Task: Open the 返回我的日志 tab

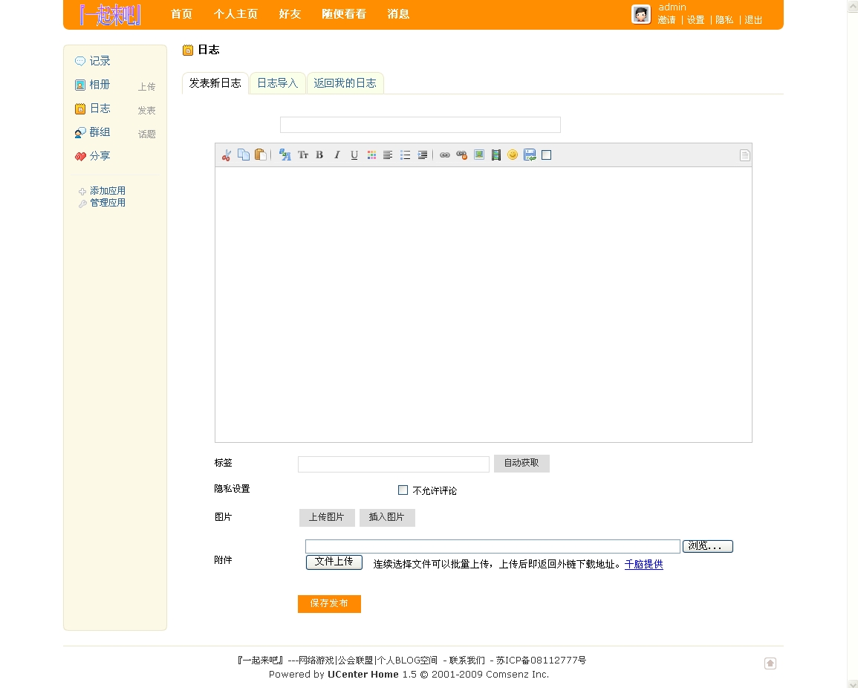Action: click(x=345, y=83)
